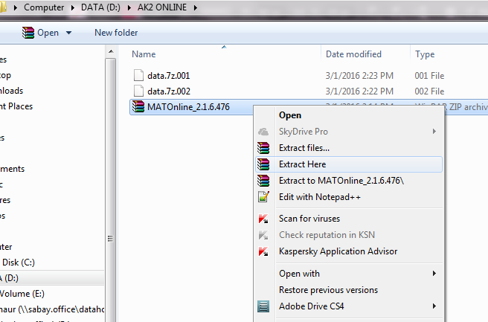Expand the Open button dropdown arrow
This screenshot has width=488, height=322.
pyautogui.click(x=69, y=33)
